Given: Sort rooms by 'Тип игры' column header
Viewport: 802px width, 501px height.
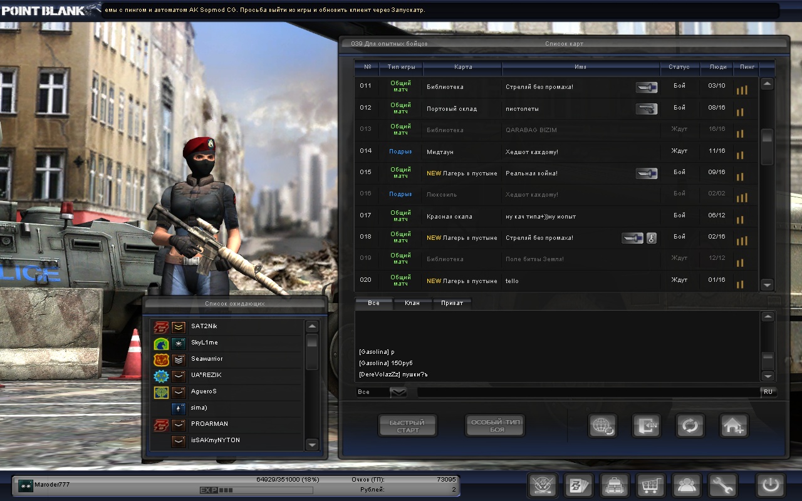Looking at the screenshot, I should 401,67.
